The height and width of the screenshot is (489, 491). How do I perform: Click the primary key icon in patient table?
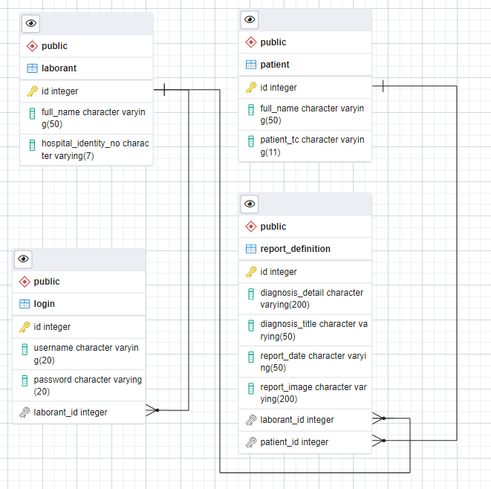(251, 88)
